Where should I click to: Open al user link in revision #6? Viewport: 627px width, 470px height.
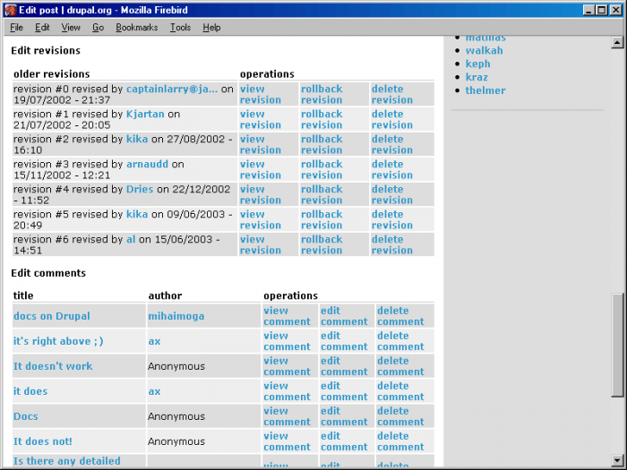click(131, 239)
